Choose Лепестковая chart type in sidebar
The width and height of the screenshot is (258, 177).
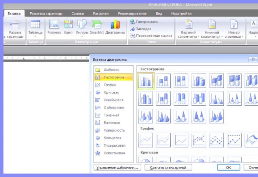114,153
